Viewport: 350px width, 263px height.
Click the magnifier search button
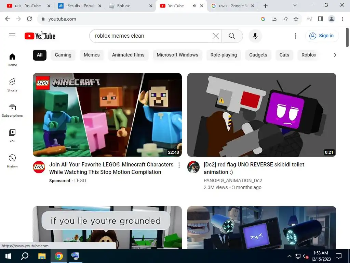pyautogui.click(x=232, y=36)
